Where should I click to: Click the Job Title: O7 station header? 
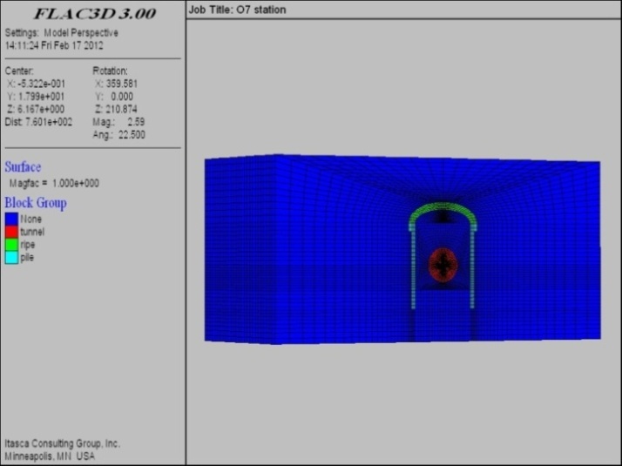pos(237,10)
